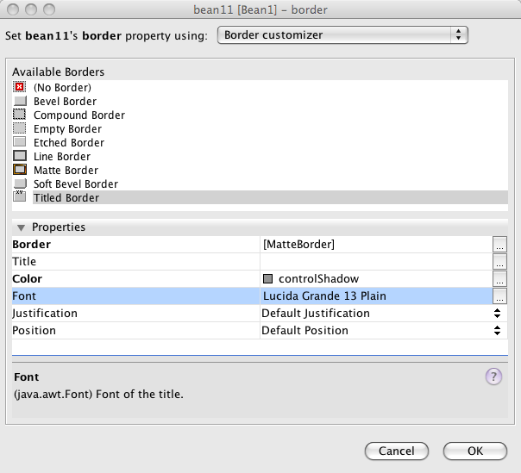This screenshot has width=521, height=473.
Task: Pick the Matte Border icon
Action: pos(20,170)
